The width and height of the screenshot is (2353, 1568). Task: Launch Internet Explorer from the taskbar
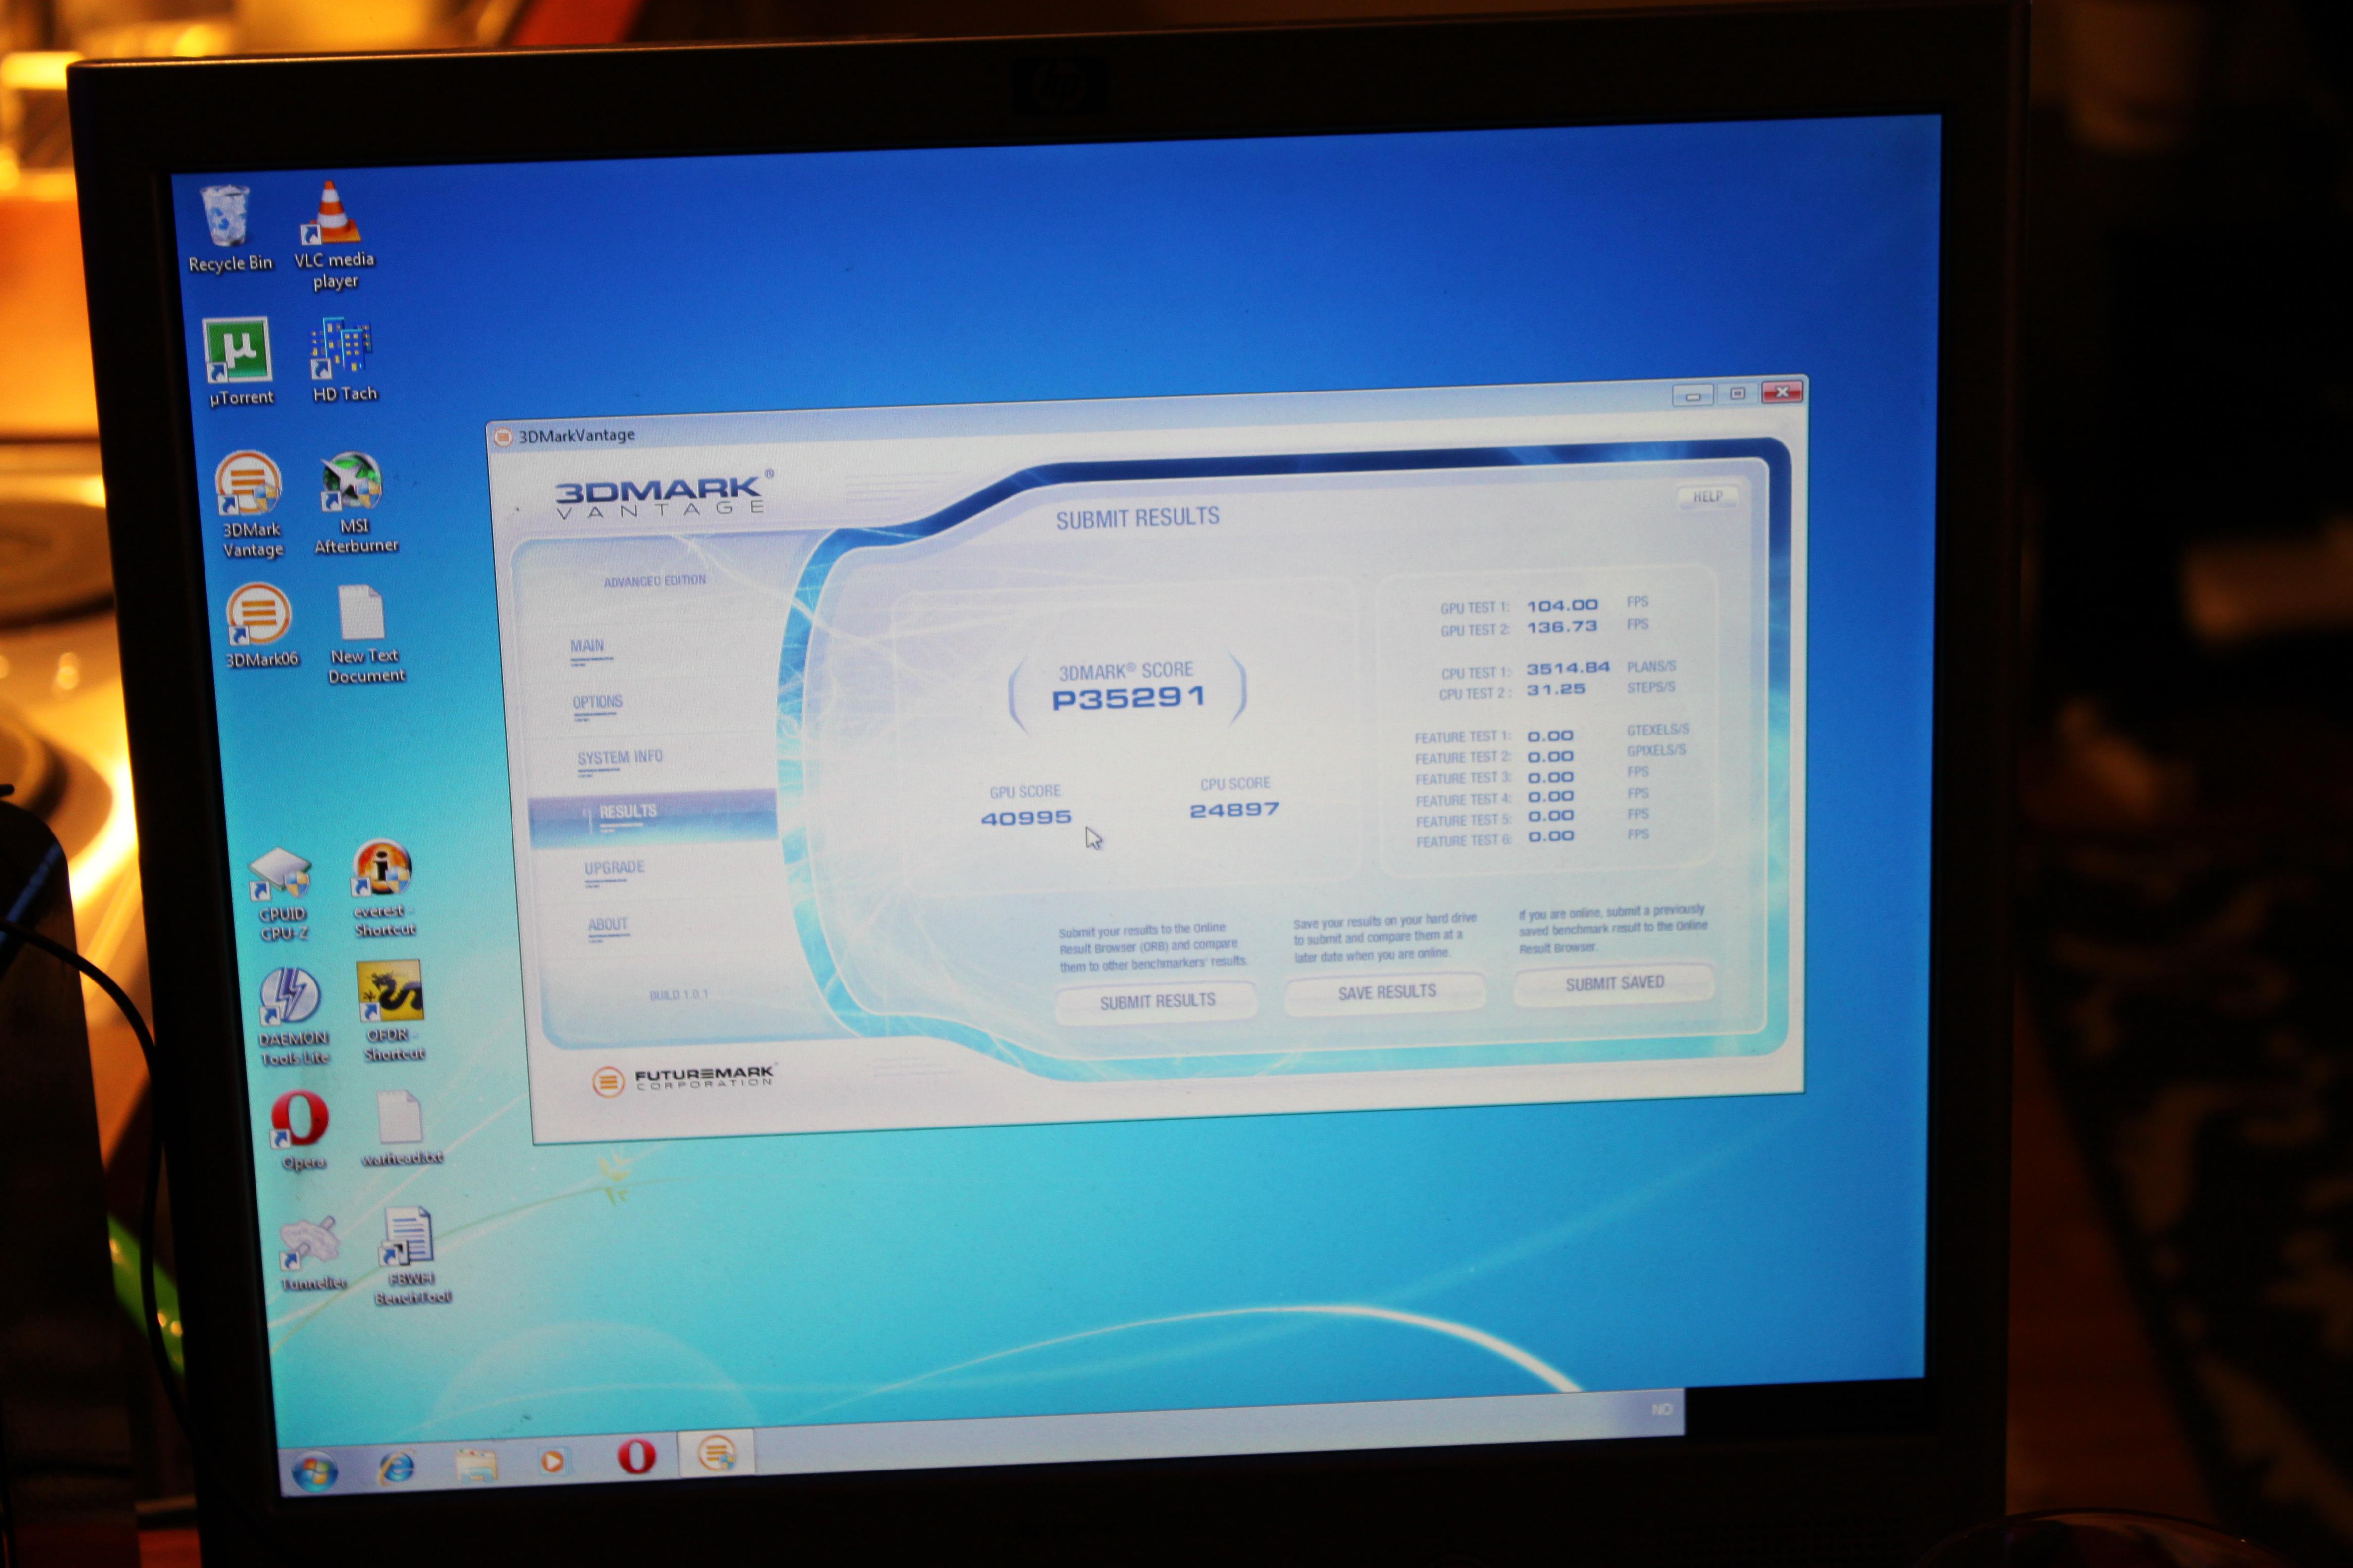click(396, 1467)
